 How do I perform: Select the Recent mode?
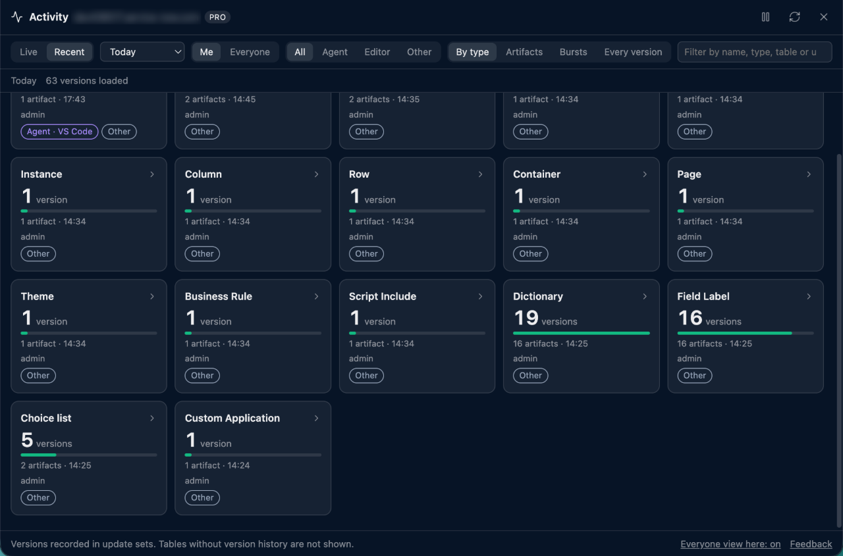(69, 52)
